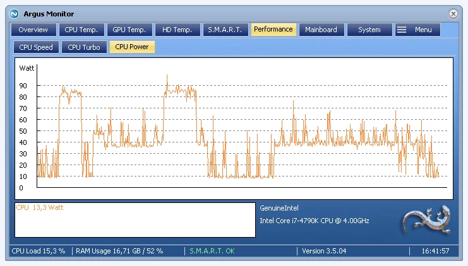Go to the GPU Temp. tab
The width and height of the screenshot is (468, 266).
click(129, 30)
